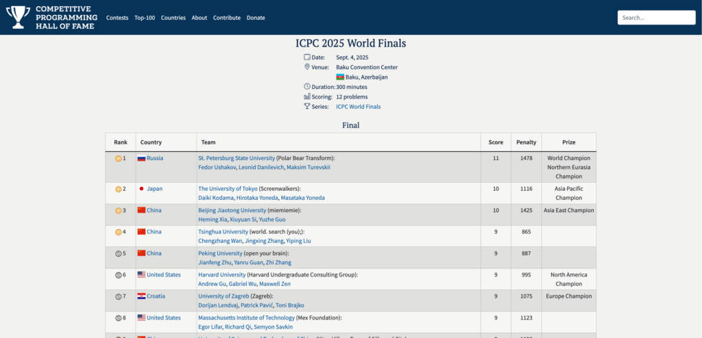Viewport: 702px width, 338px height.
Task: Open the Japan country link
Action: (154, 189)
